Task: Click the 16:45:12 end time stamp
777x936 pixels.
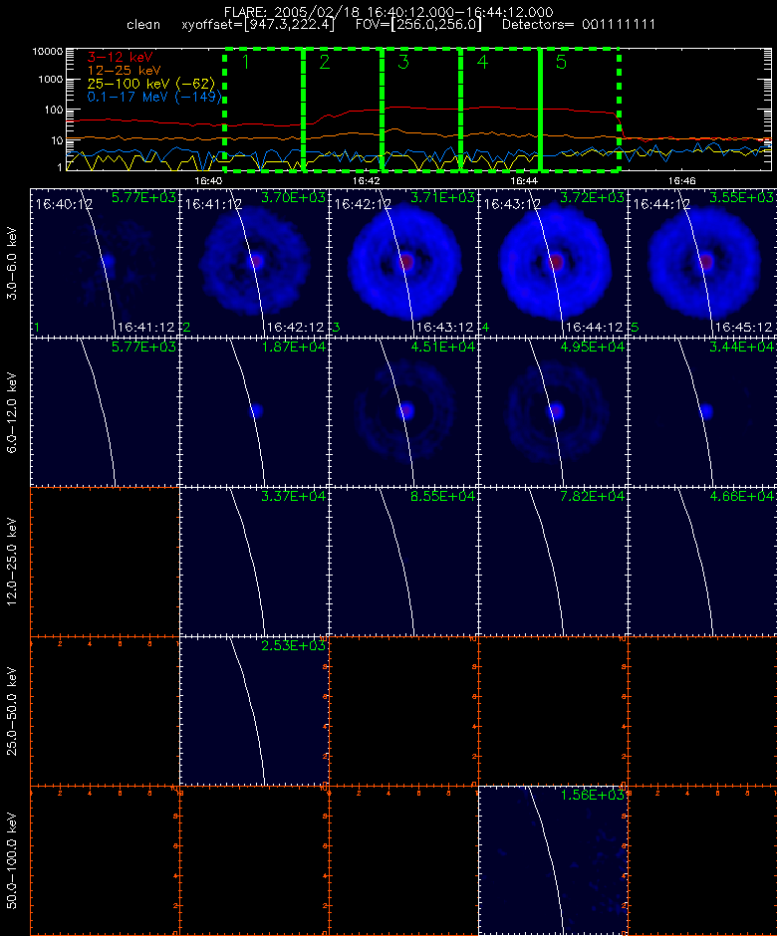Action: click(743, 328)
